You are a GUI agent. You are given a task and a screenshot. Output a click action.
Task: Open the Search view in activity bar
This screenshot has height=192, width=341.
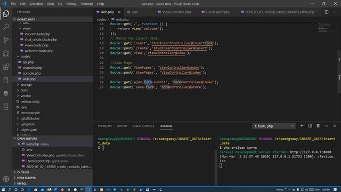point(6,27)
